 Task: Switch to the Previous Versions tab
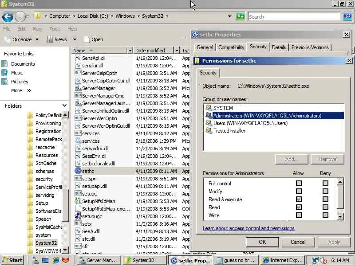coord(310,47)
